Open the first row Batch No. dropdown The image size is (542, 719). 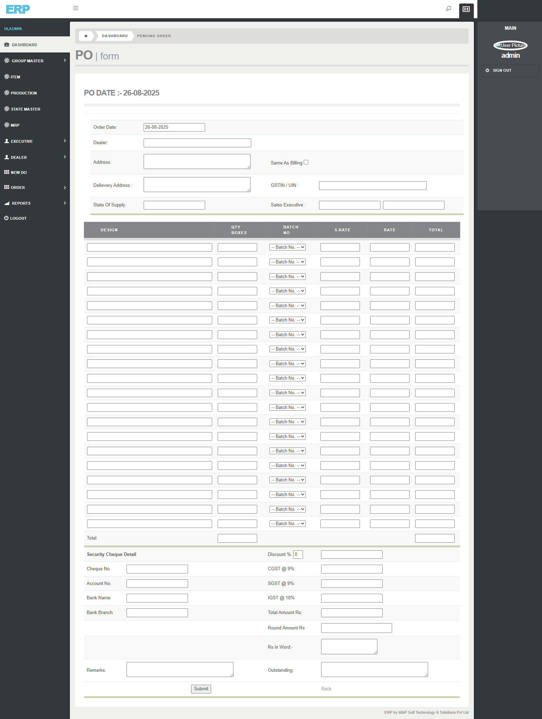click(288, 247)
